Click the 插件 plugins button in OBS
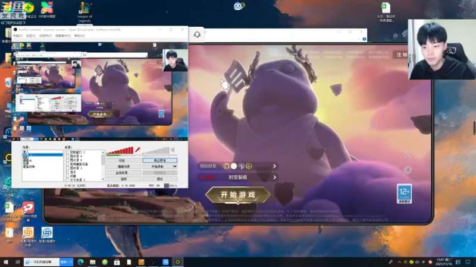 123,179
